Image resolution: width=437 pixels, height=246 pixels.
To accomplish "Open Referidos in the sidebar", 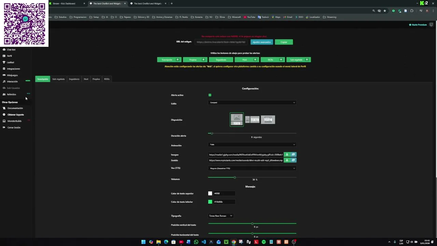I will point(10,94).
